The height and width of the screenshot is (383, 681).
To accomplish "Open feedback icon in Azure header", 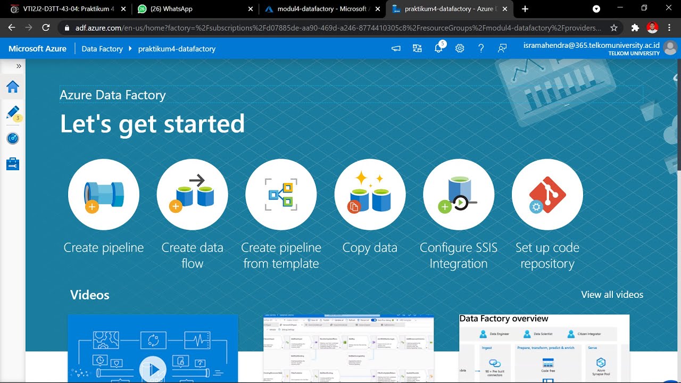I will pos(502,48).
